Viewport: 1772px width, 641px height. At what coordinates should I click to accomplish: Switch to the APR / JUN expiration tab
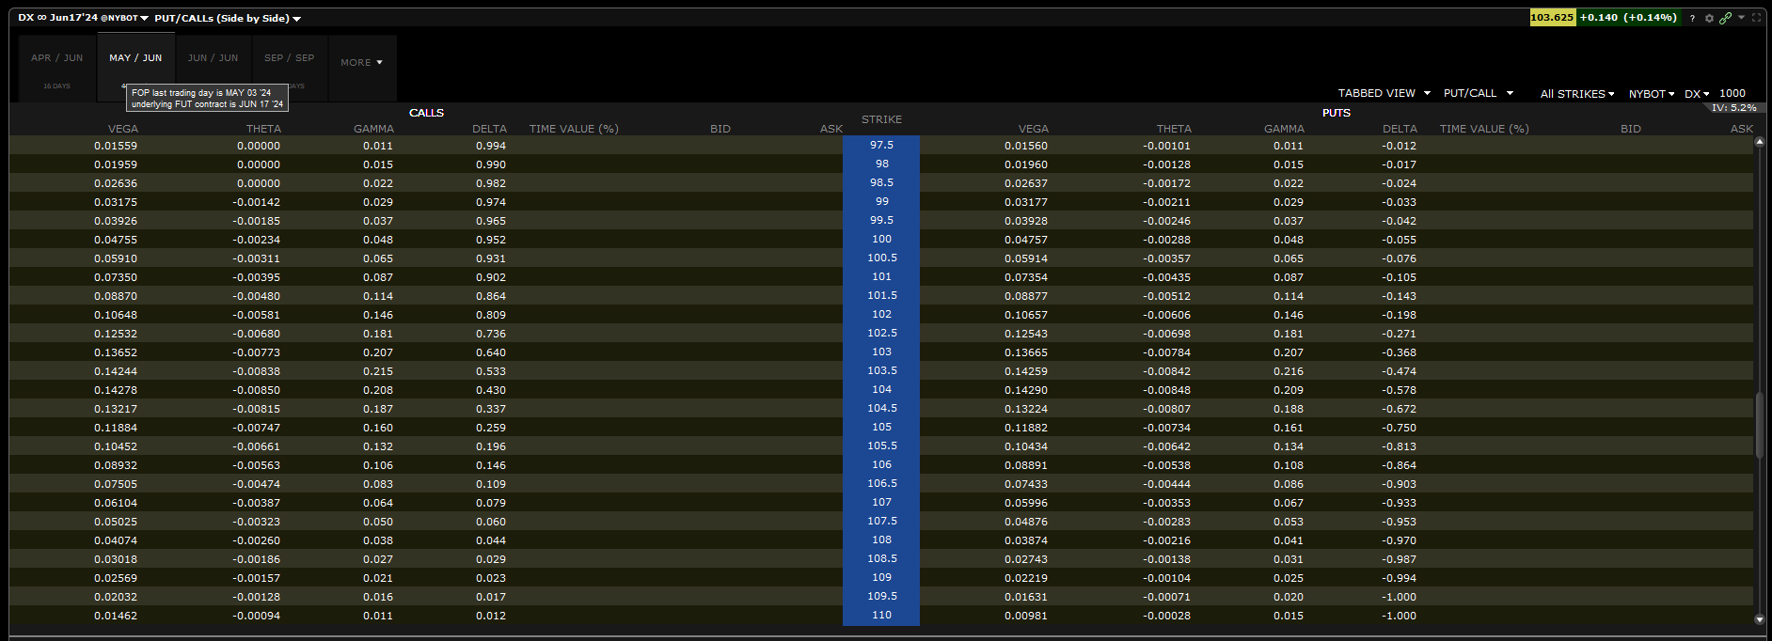coord(57,58)
